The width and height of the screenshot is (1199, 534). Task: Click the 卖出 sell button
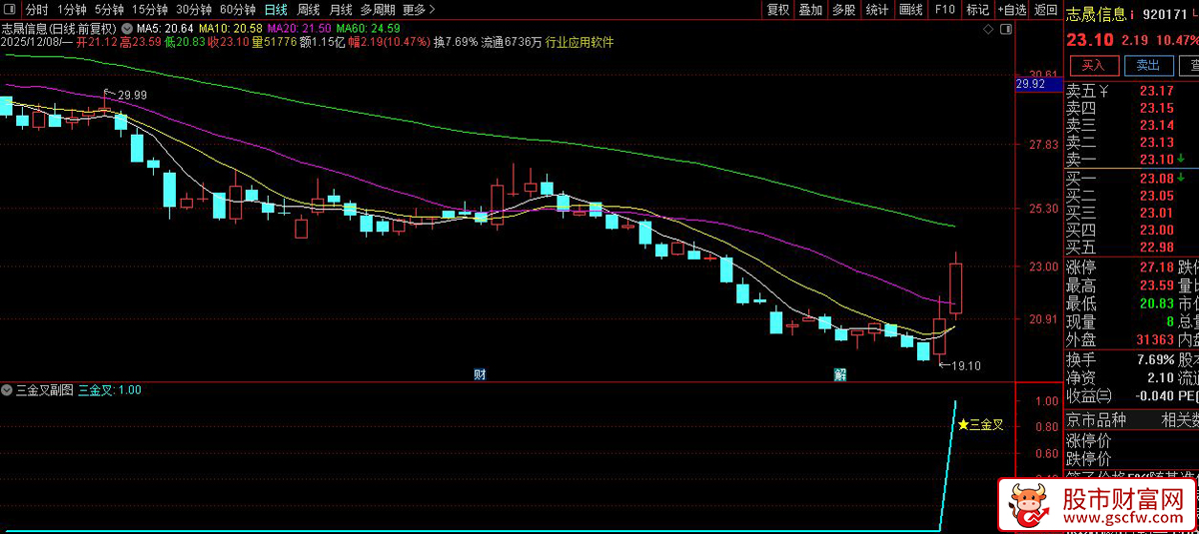[x=1149, y=65]
